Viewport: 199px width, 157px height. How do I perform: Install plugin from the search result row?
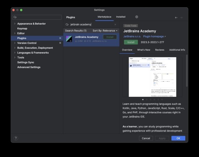coord(110,37)
